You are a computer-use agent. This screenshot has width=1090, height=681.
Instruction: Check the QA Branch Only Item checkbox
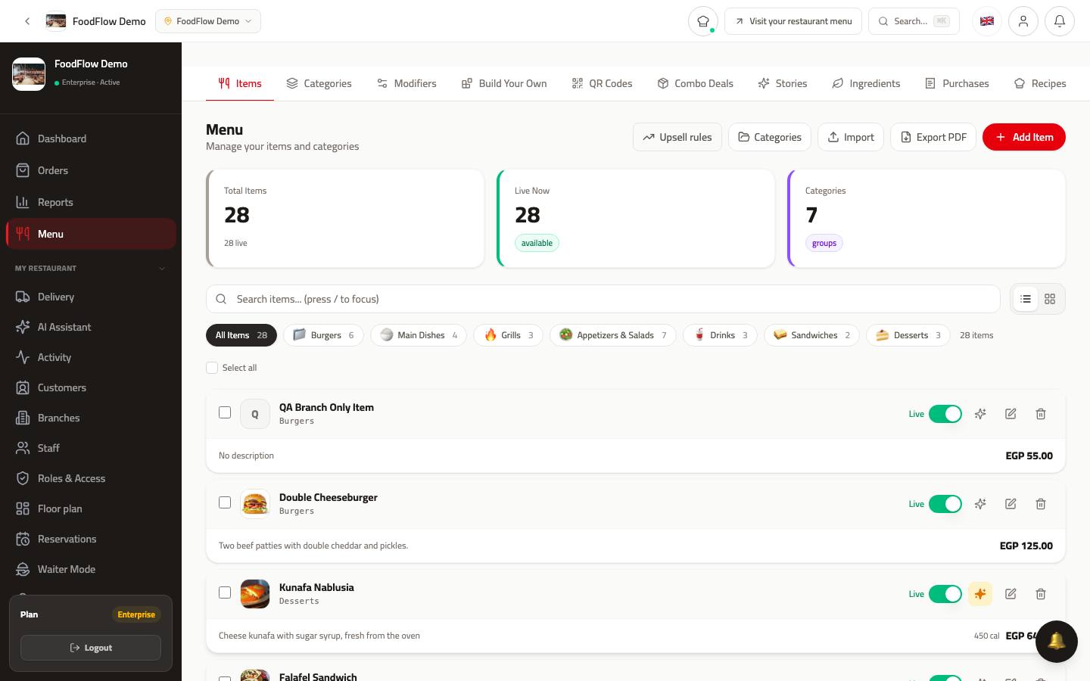(x=225, y=412)
